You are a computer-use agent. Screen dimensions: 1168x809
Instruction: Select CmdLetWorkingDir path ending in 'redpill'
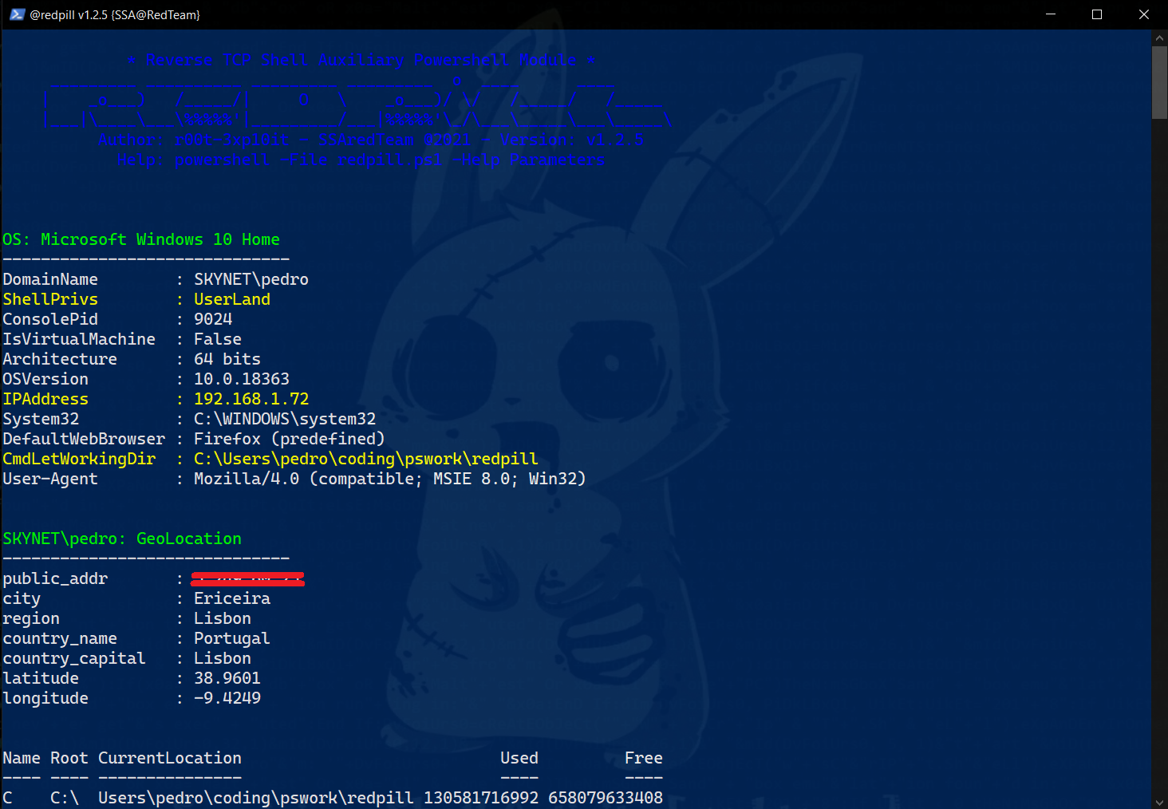point(366,459)
